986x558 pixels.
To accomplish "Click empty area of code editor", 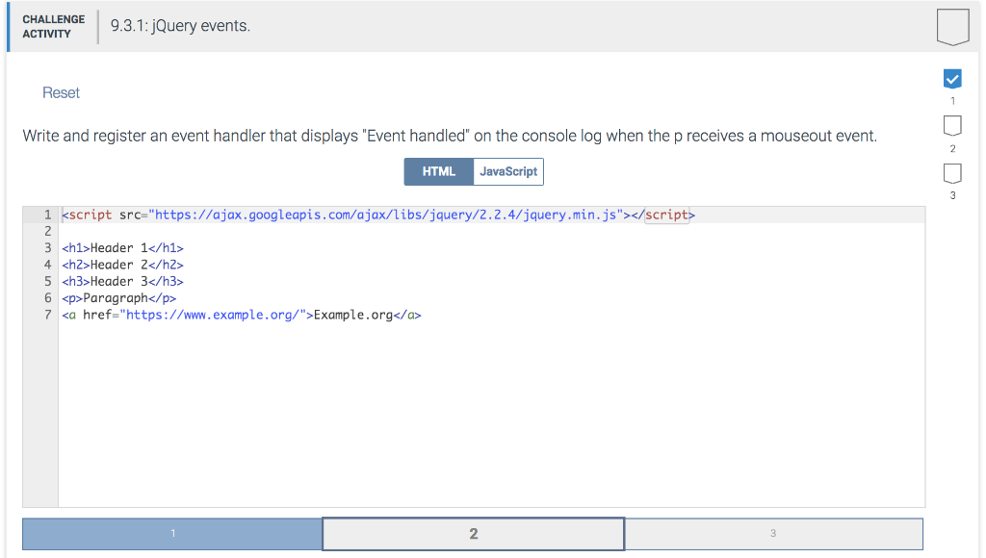I will point(490,415).
